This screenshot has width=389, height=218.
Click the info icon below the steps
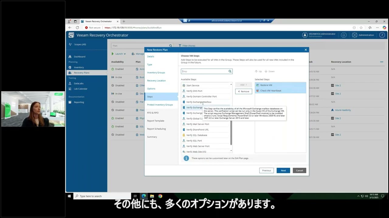(x=186, y=158)
